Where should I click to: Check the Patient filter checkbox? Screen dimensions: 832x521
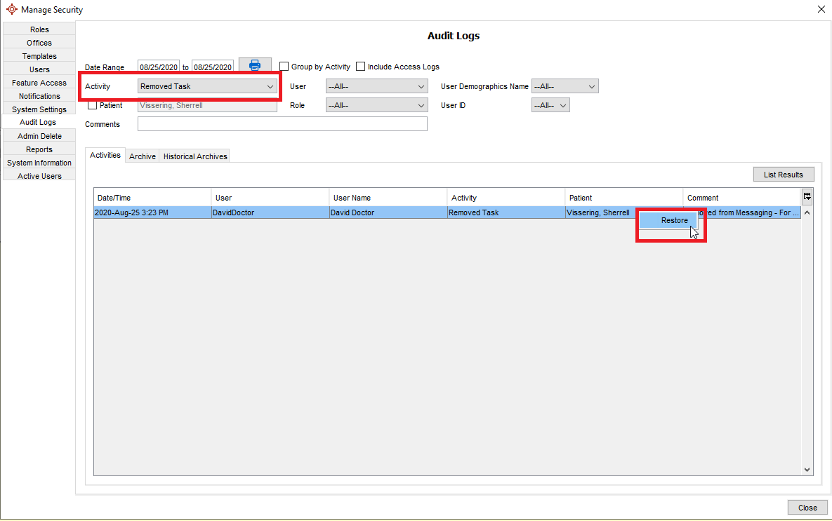(93, 106)
